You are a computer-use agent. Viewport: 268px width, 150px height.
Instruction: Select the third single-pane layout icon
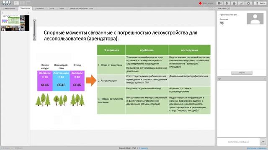point(29,3)
